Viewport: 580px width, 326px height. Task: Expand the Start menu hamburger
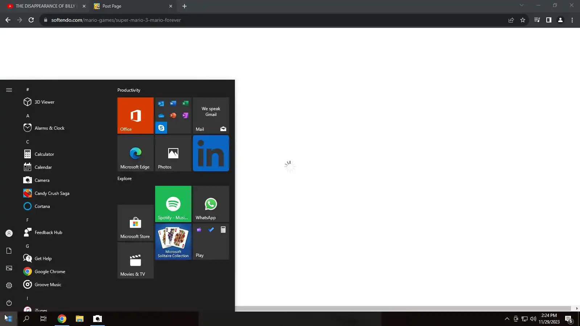click(9, 90)
